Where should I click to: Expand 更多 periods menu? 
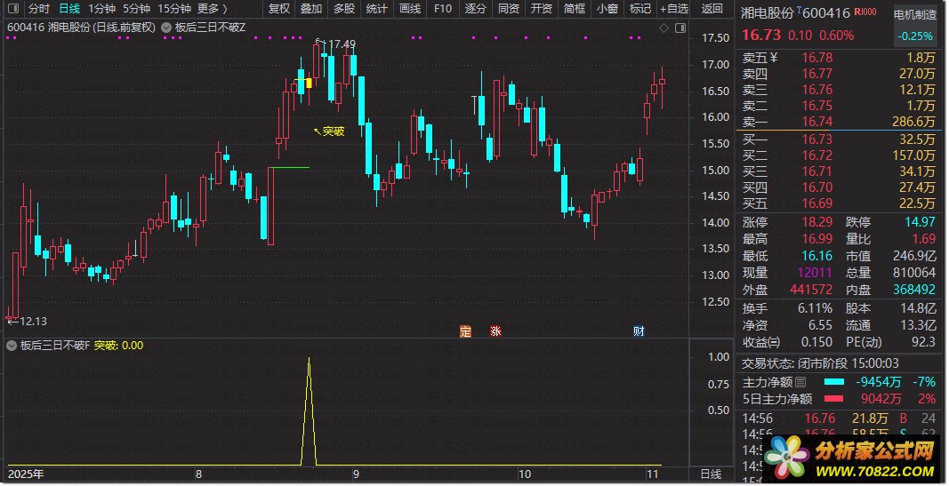213,9
